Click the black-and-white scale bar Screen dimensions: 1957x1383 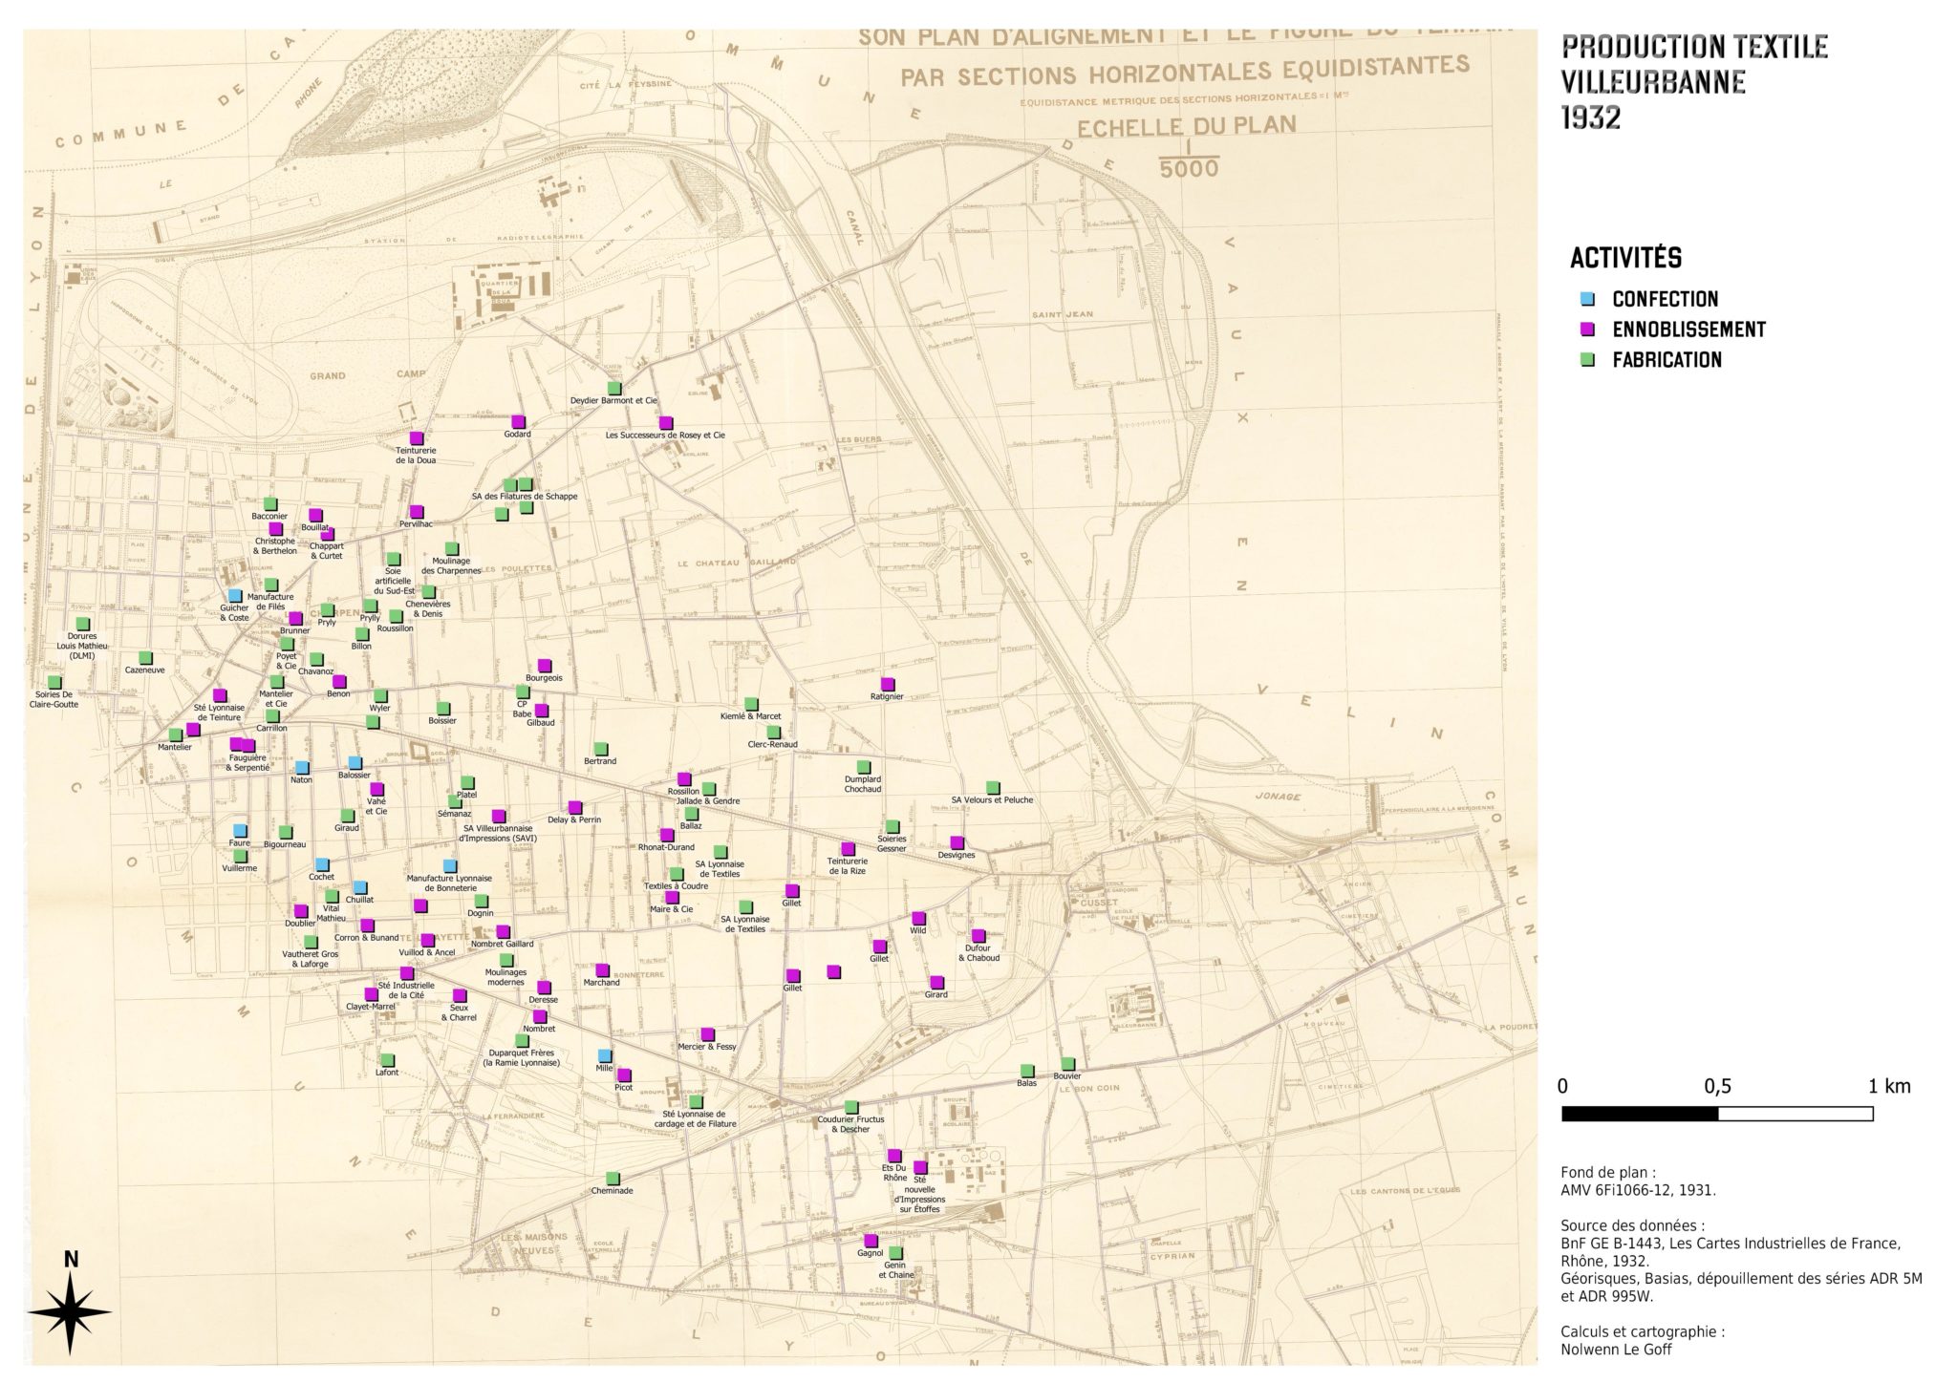pyautogui.click(x=1716, y=1114)
